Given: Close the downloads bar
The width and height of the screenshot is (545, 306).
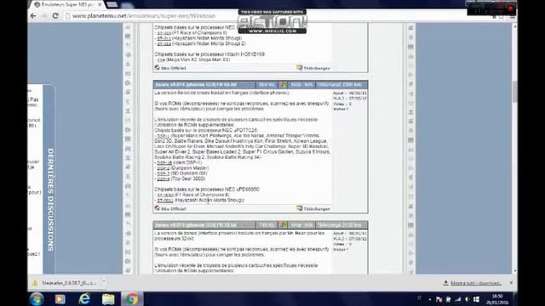Looking at the screenshot, I should 511,283.
